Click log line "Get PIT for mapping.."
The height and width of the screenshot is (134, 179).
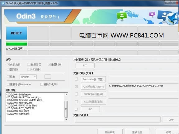click(24, 97)
